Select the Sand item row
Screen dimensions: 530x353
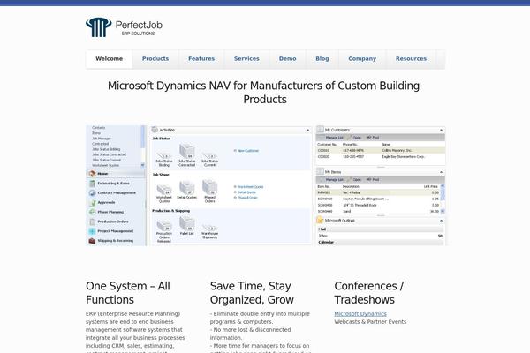(379, 212)
